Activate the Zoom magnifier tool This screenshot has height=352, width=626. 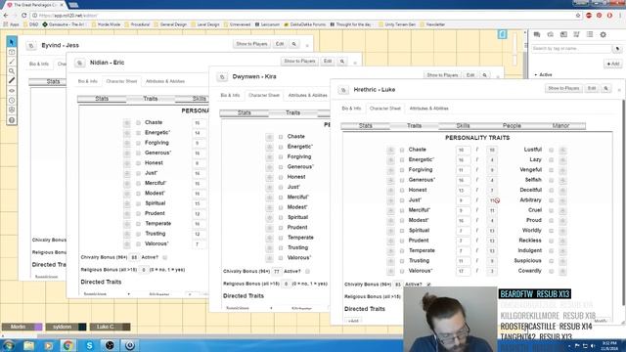tap(12, 71)
